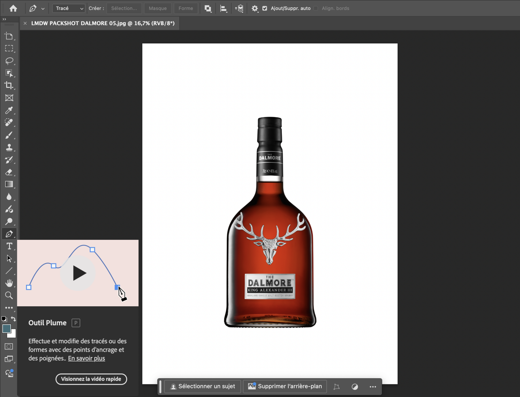Viewport: 520px width, 397px height.
Task: Choose the History Brush tool
Action: [9, 160]
